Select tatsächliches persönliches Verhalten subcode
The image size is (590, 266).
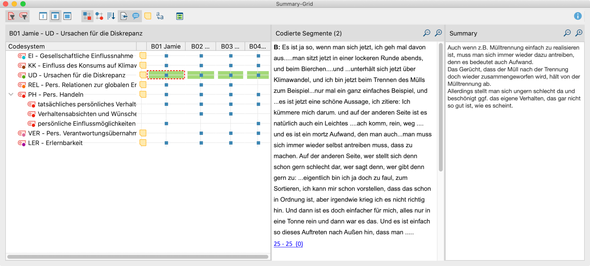click(87, 104)
